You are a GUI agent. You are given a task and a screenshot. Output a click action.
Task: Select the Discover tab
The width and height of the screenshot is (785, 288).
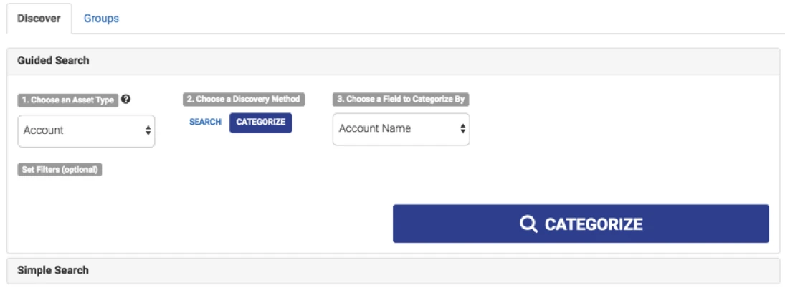[39, 19]
